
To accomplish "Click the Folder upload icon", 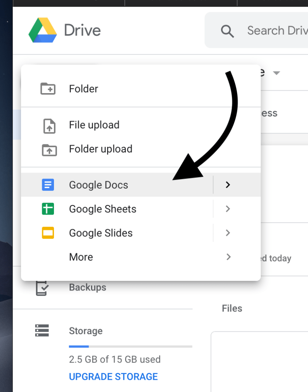I will click(x=49, y=149).
